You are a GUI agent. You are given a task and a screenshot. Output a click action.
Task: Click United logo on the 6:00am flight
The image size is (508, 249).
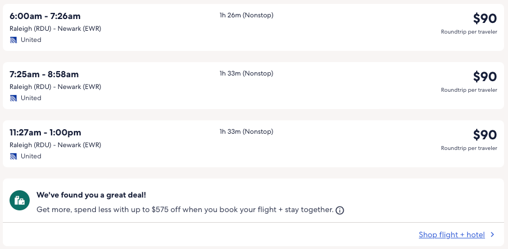(13, 40)
